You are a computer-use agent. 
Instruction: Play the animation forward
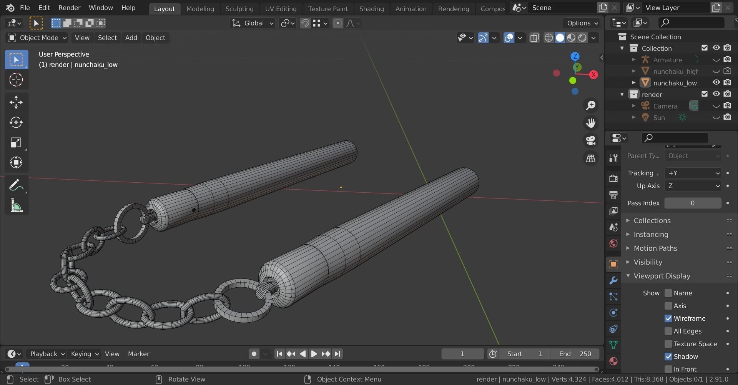click(x=314, y=354)
